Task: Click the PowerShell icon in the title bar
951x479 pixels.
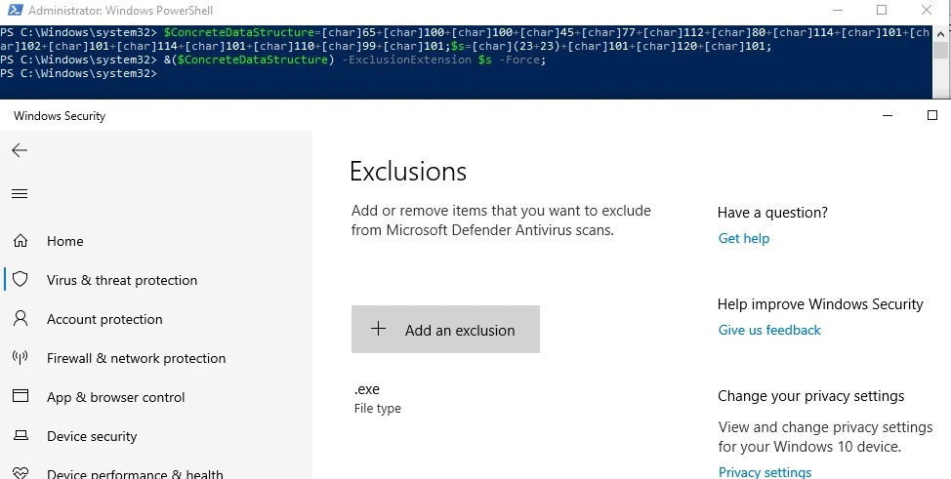Action: coord(12,11)
